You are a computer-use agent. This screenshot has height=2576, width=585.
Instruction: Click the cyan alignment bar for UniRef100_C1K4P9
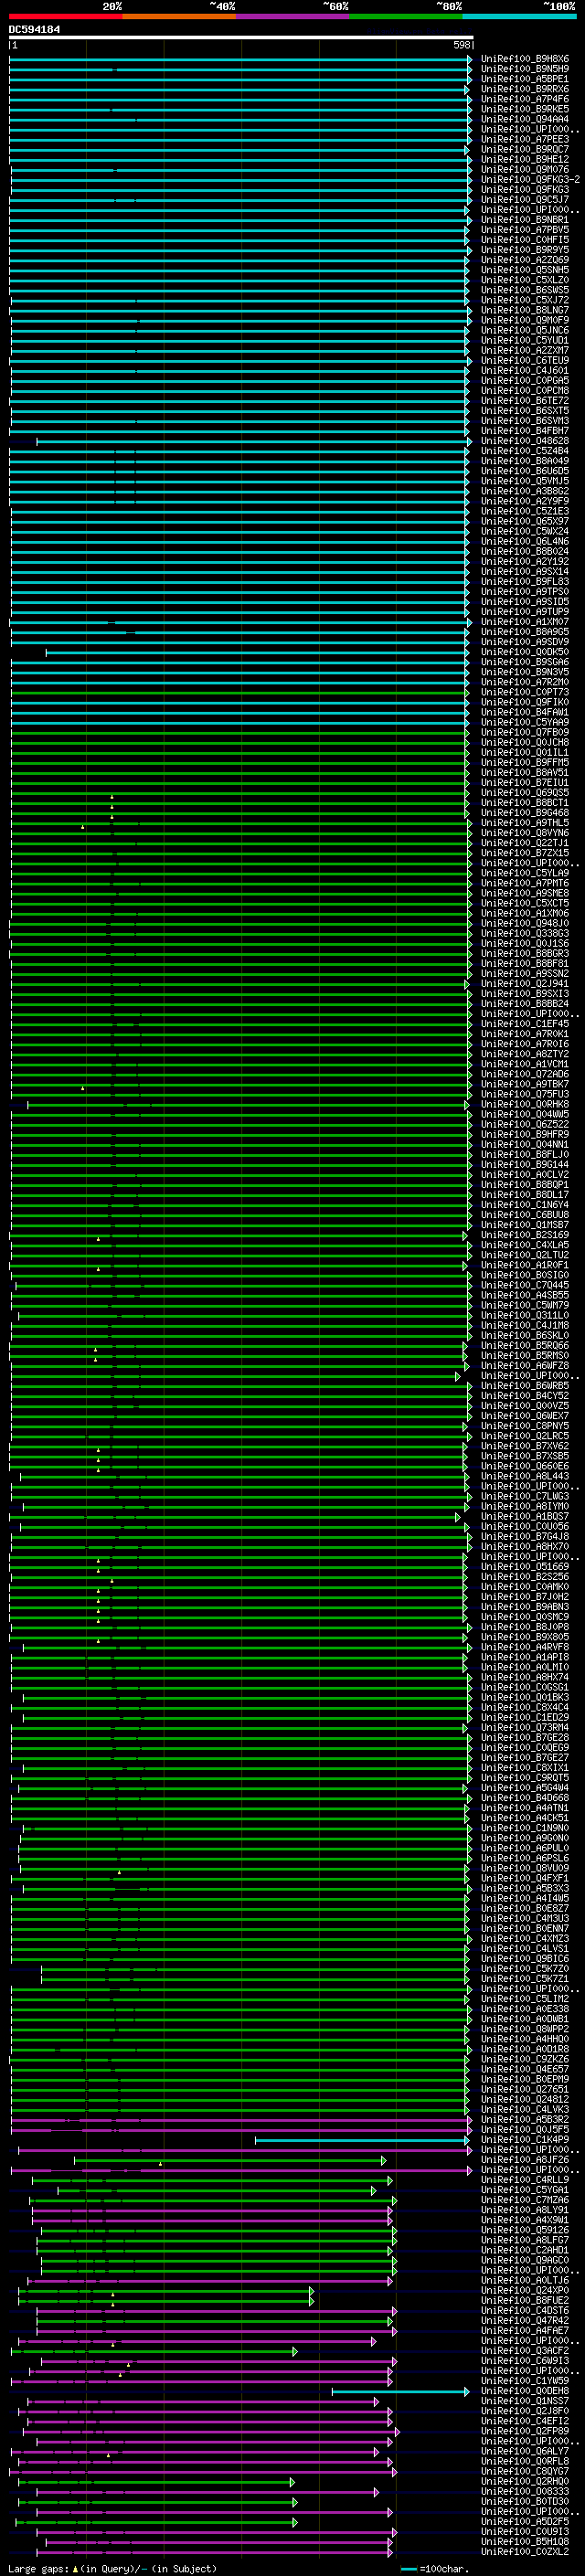[x=362, y=2140]
